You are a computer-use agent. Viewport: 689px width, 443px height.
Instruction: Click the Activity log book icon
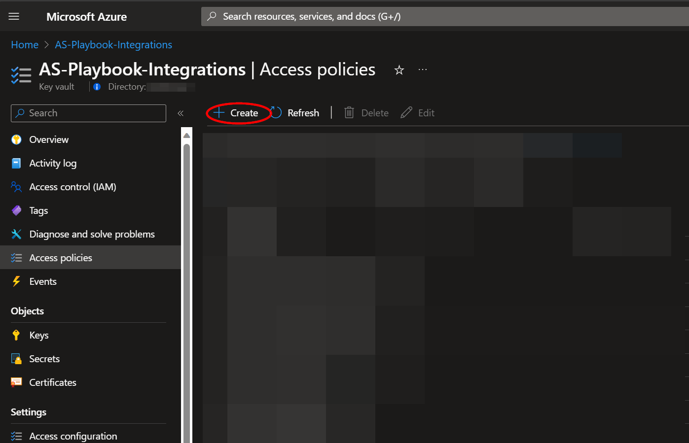16,163
